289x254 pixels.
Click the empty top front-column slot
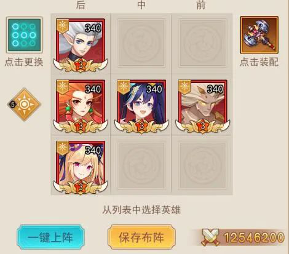coord(203,43)
